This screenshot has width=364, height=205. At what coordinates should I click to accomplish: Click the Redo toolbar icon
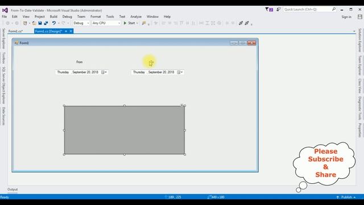pyautogui.click(x=63, y=23)
